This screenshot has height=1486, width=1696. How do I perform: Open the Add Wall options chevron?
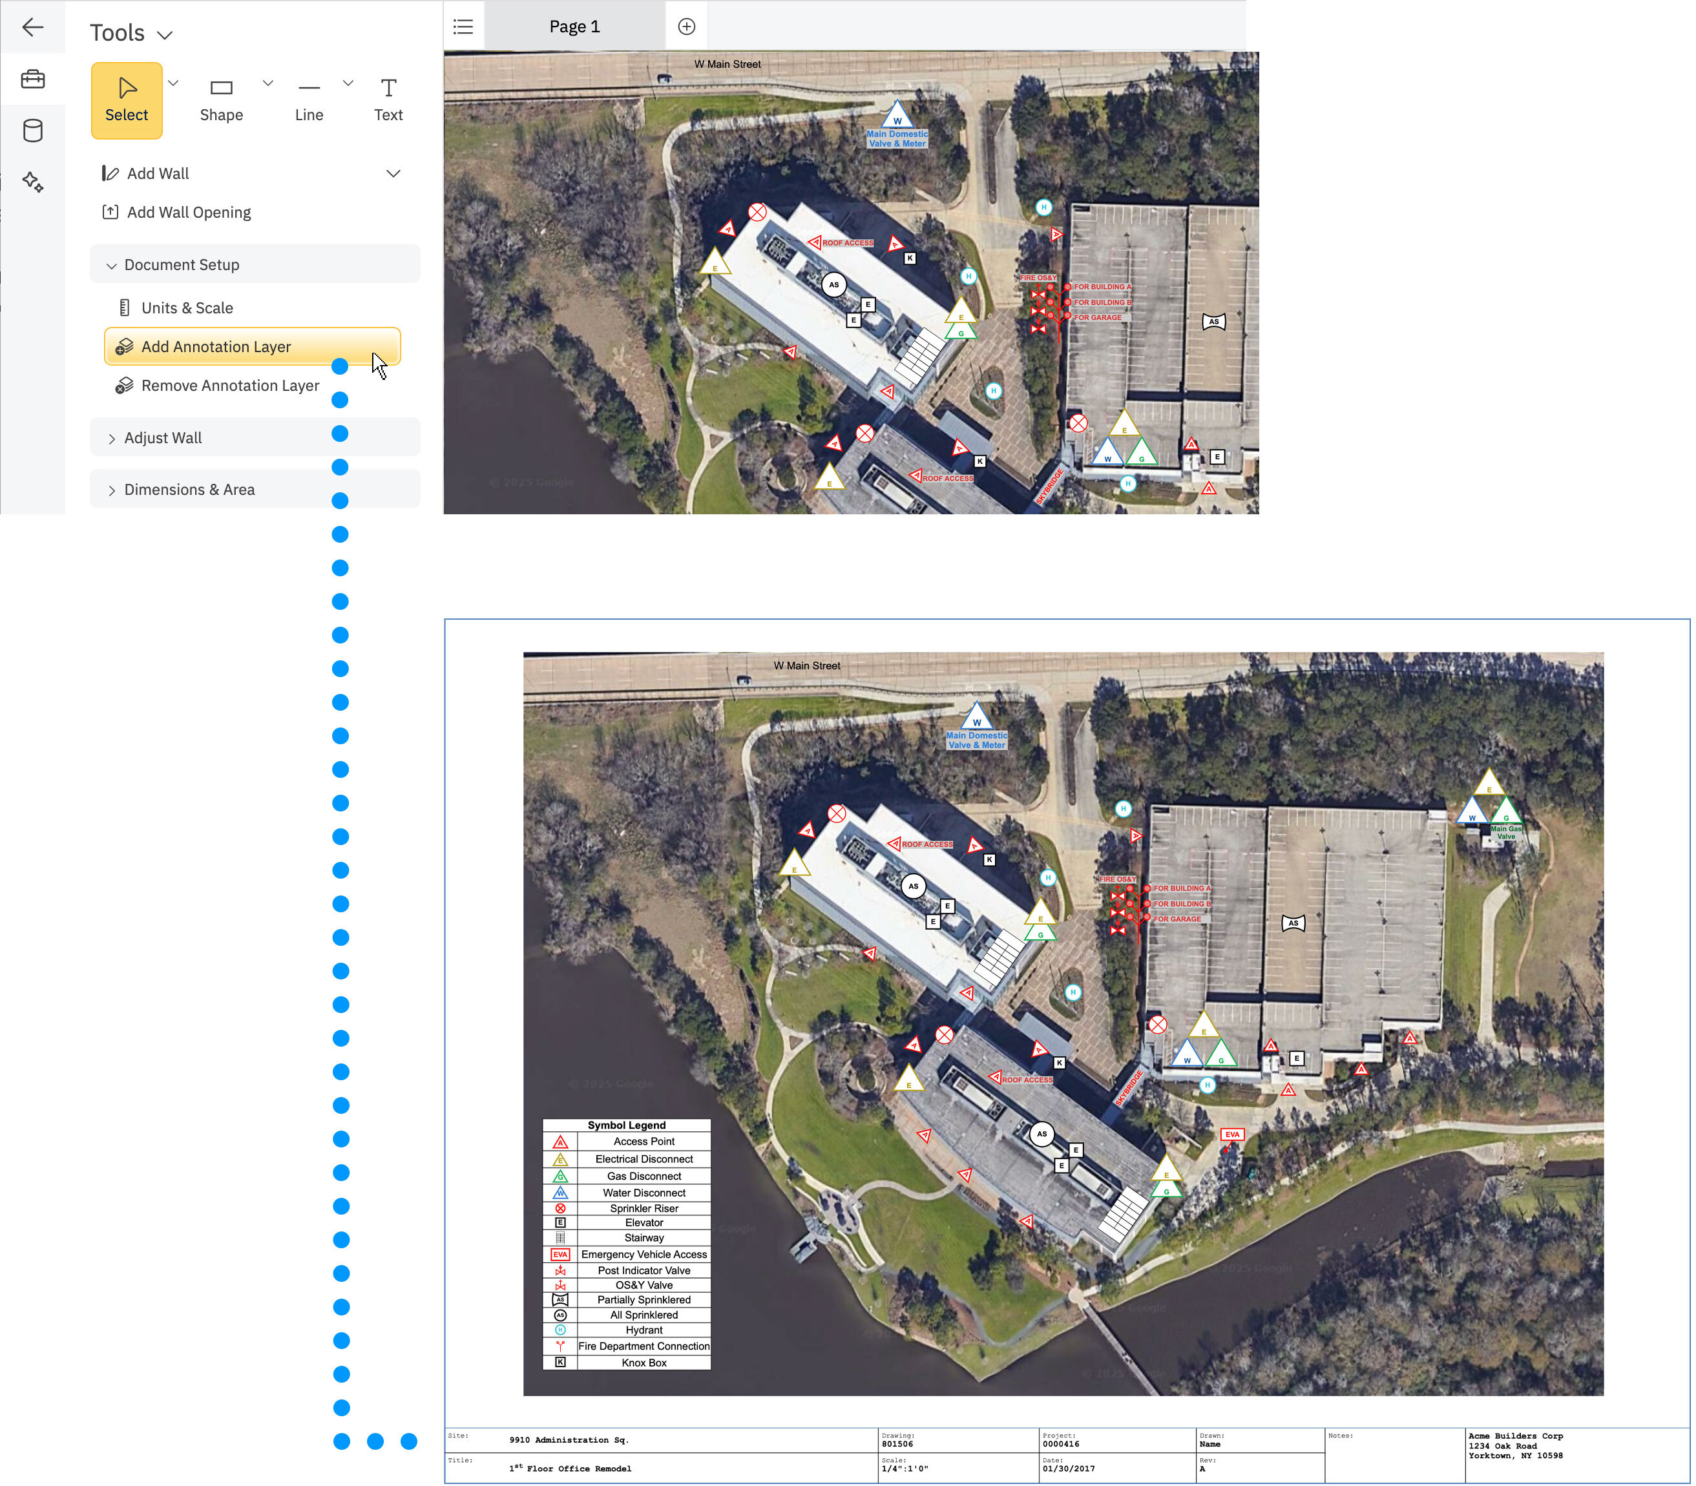pos(393,173)
